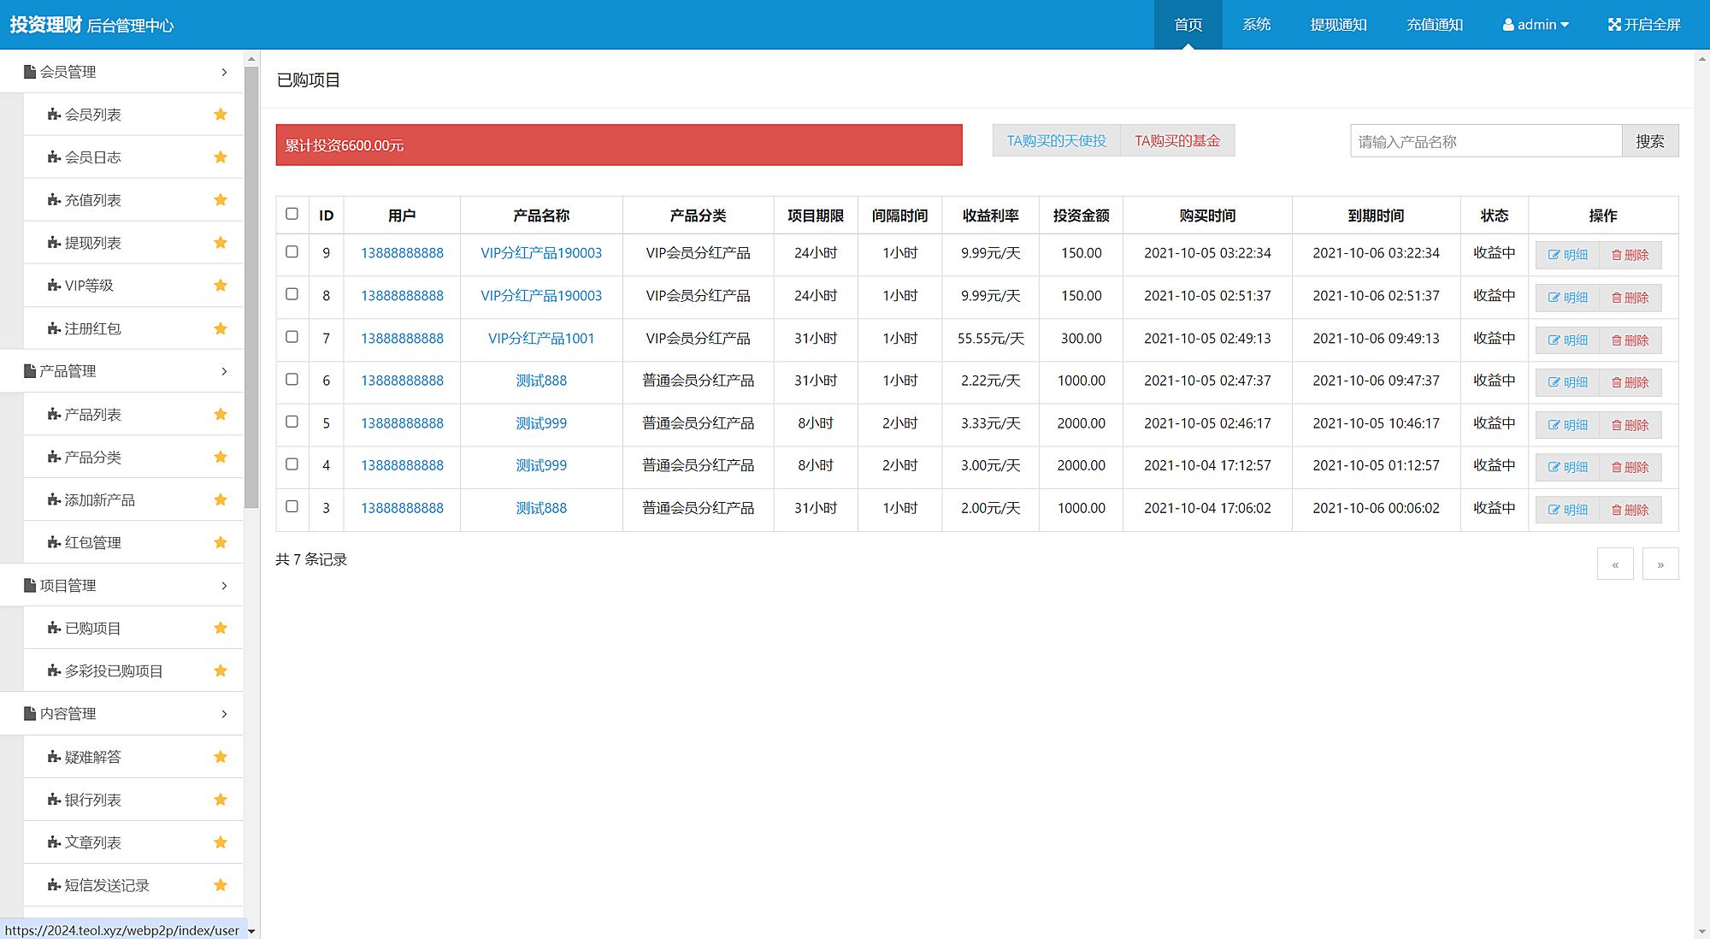Open the TA购买的基金 tab
The height and width of the screenshot is (939, 1710).
(x=1176, y=140)
